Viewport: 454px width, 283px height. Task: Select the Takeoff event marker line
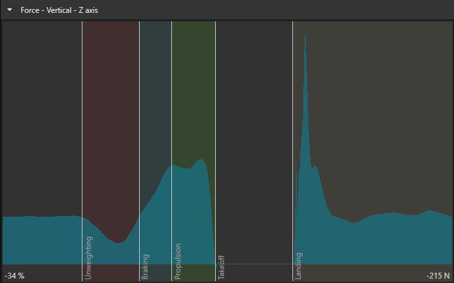pos(216,151)
